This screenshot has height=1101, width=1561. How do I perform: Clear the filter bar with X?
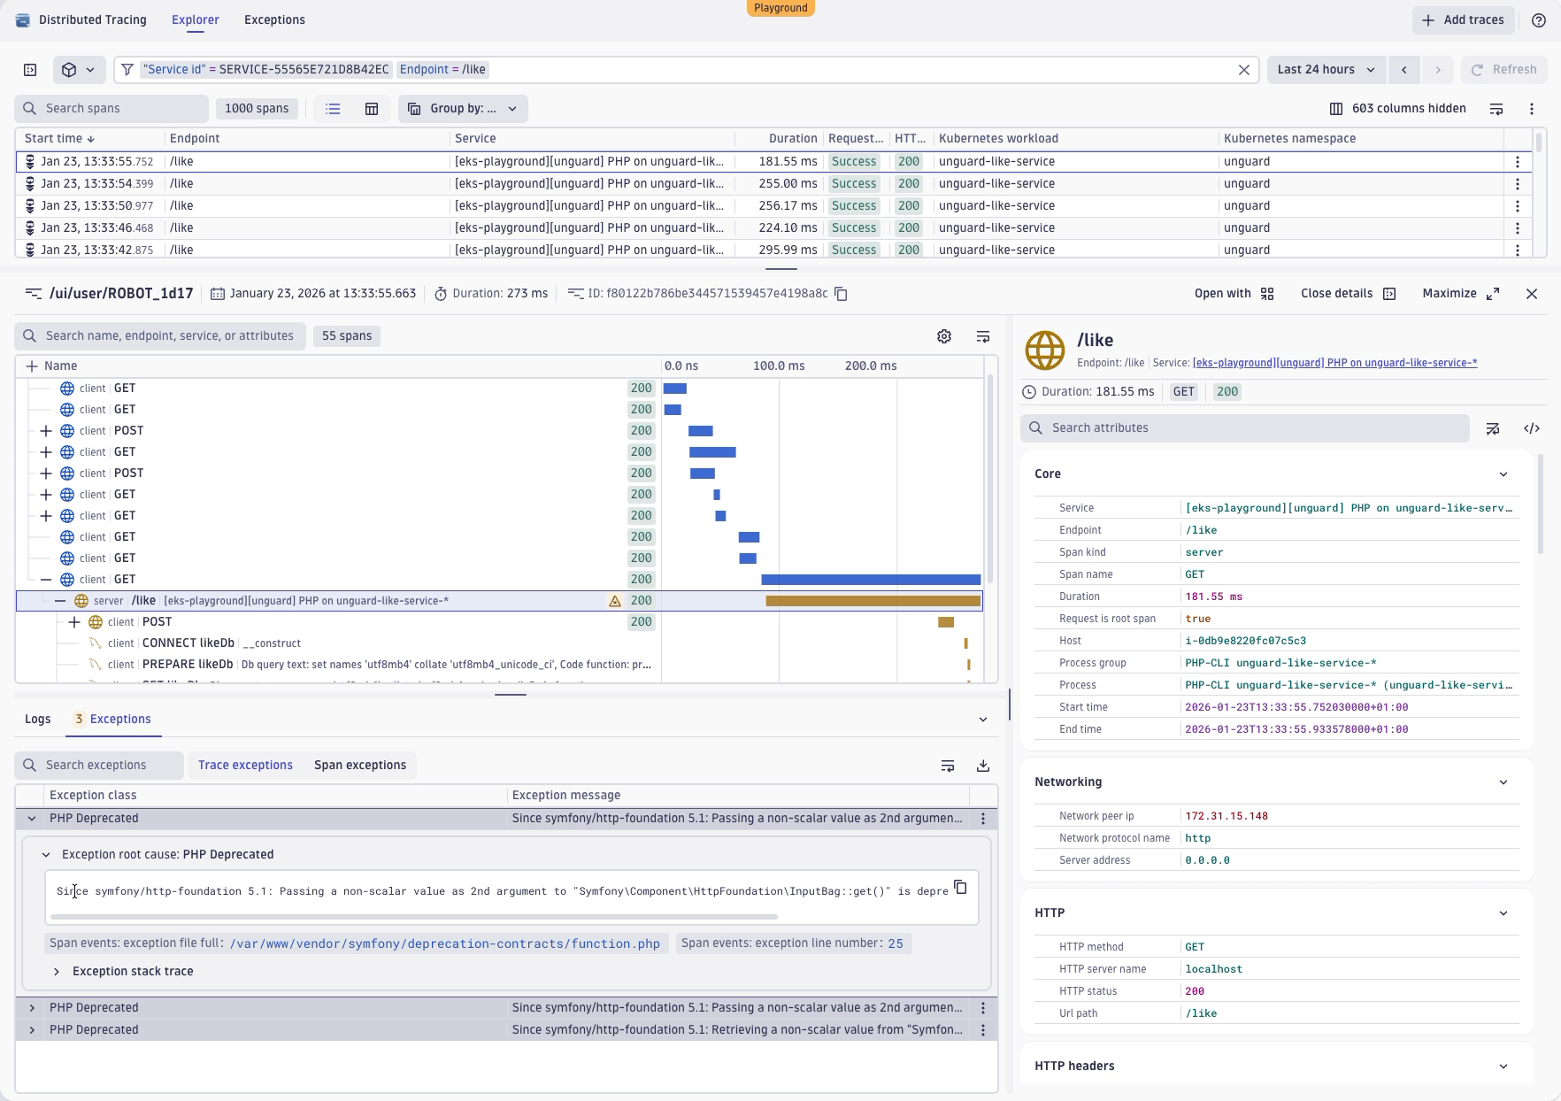pos(1243,70)
